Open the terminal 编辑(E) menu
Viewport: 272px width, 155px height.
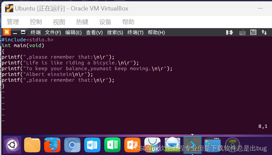tap(73, 32)
